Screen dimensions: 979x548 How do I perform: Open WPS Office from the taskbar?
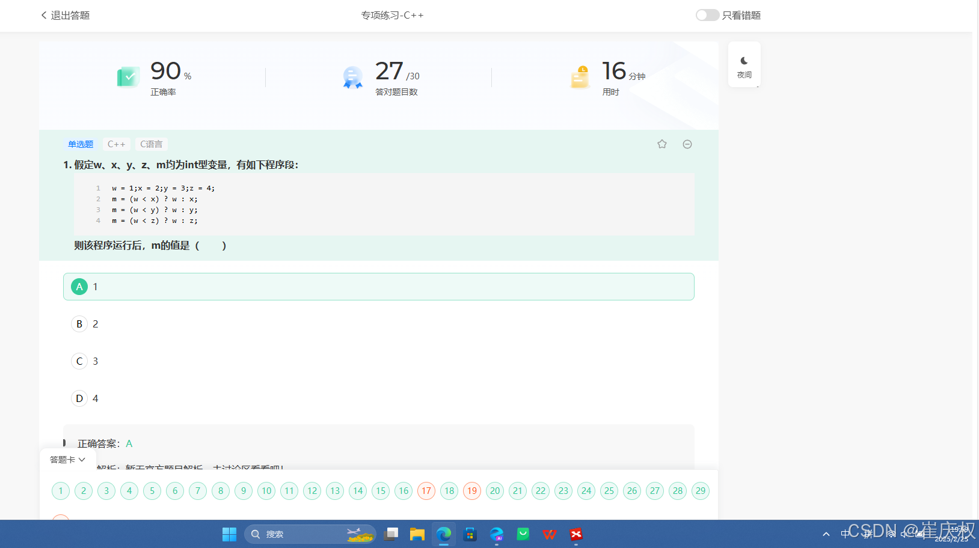(550, 534)
